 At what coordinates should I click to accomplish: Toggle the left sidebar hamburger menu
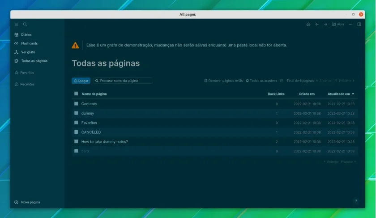point(16,25)
